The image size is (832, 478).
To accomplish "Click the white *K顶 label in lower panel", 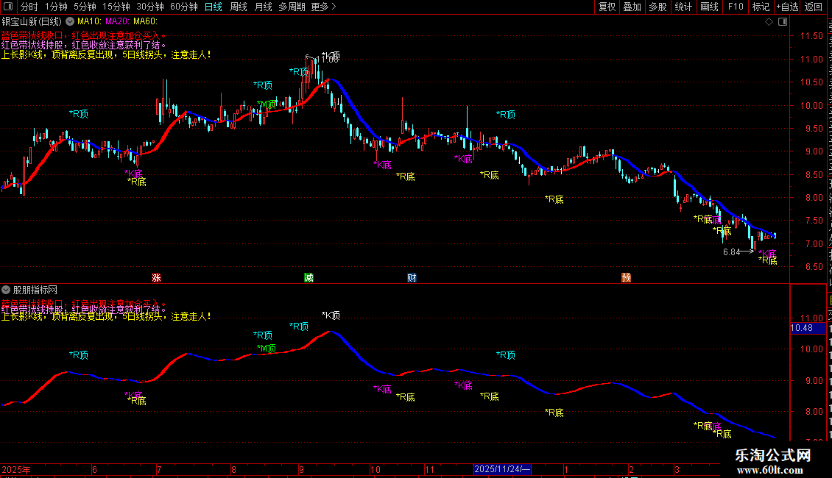I will (331, 315).
